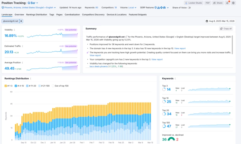Uncheck the #1-3 ranking checkbox
The height and width of the screenshot is (144, 241).
click(x=6, y=86)
